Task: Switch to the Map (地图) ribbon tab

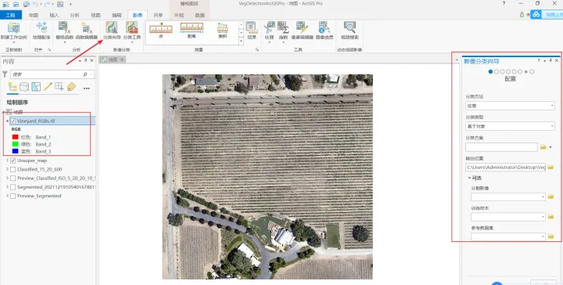Action: pos(34,15)
